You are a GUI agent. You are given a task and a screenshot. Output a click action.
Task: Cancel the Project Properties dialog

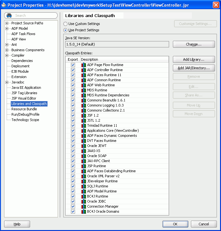[204, 224]
